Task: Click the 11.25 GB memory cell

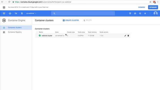Action: (91, 35)
